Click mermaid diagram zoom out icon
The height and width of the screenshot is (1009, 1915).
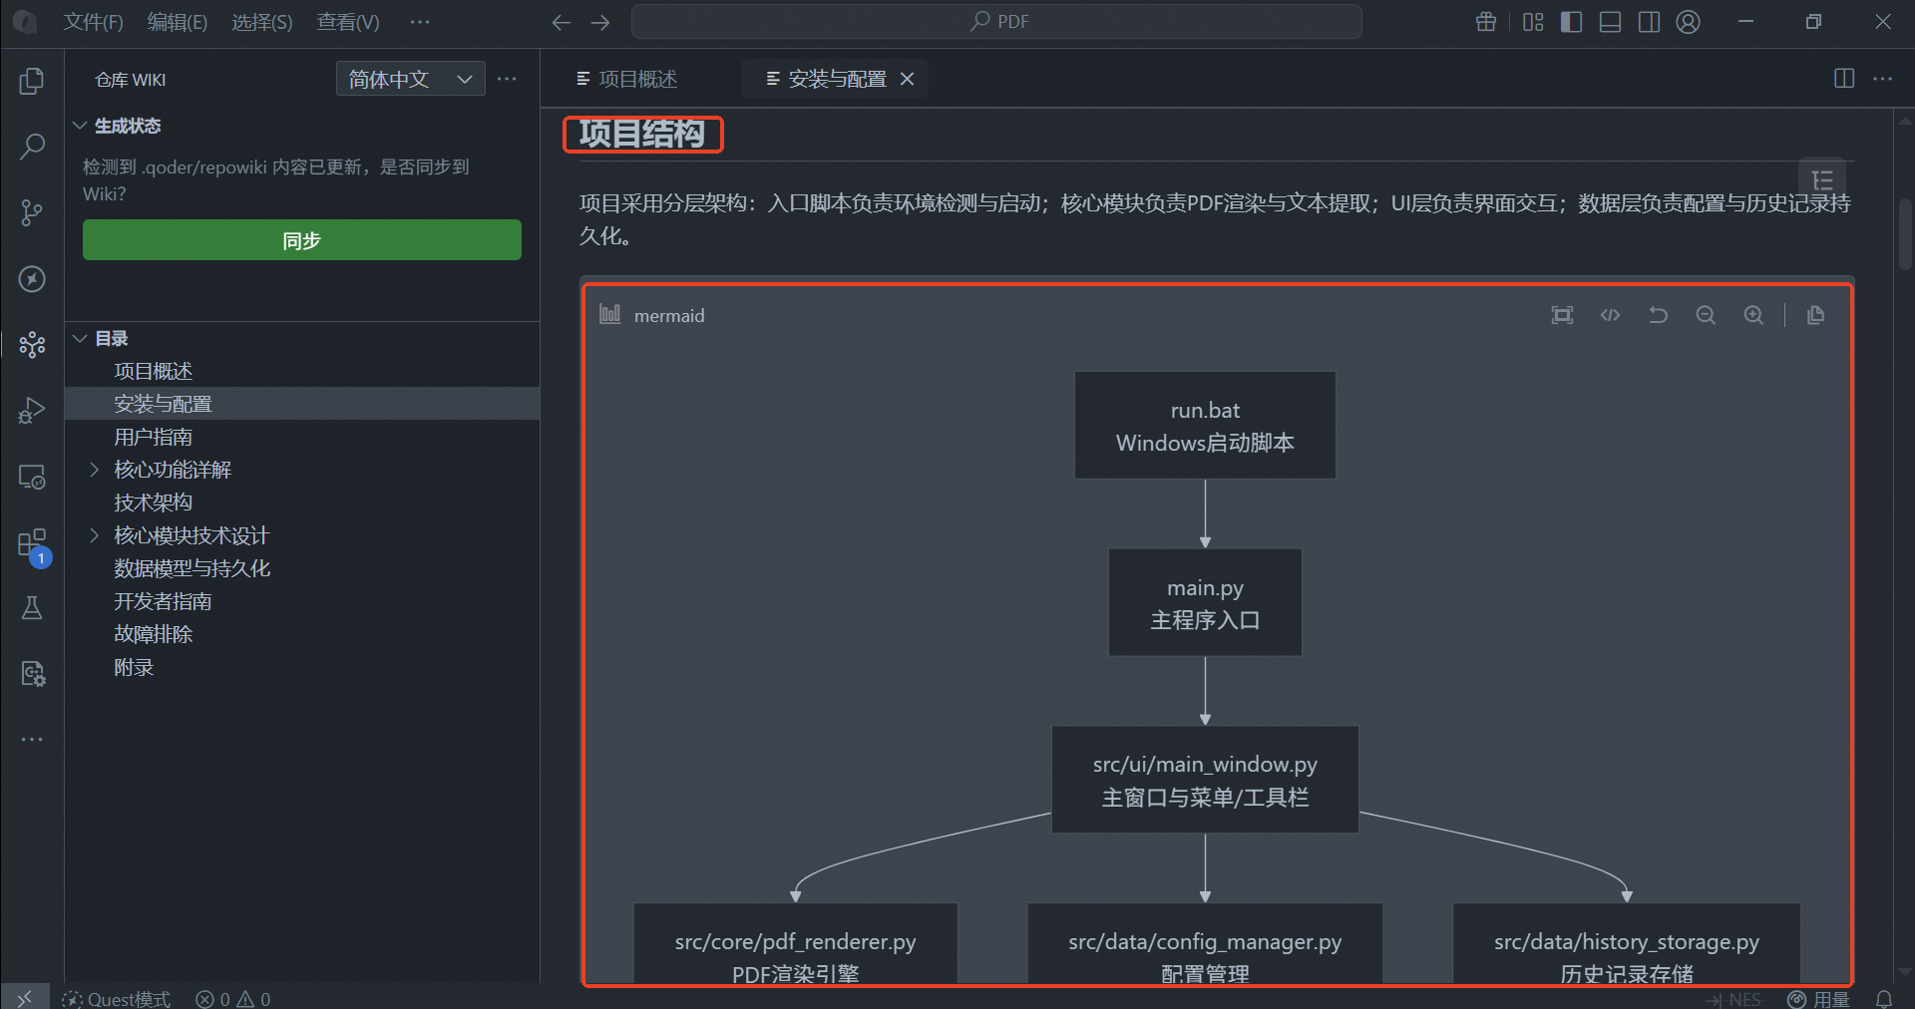click(x=1706, y=315)
